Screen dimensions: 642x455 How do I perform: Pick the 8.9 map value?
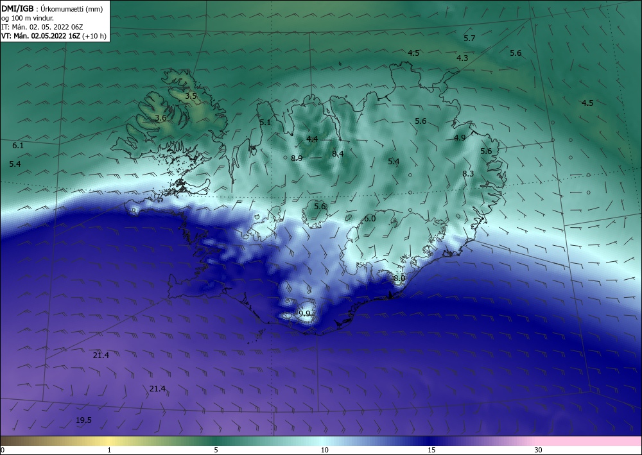click(x=297, y=159)
